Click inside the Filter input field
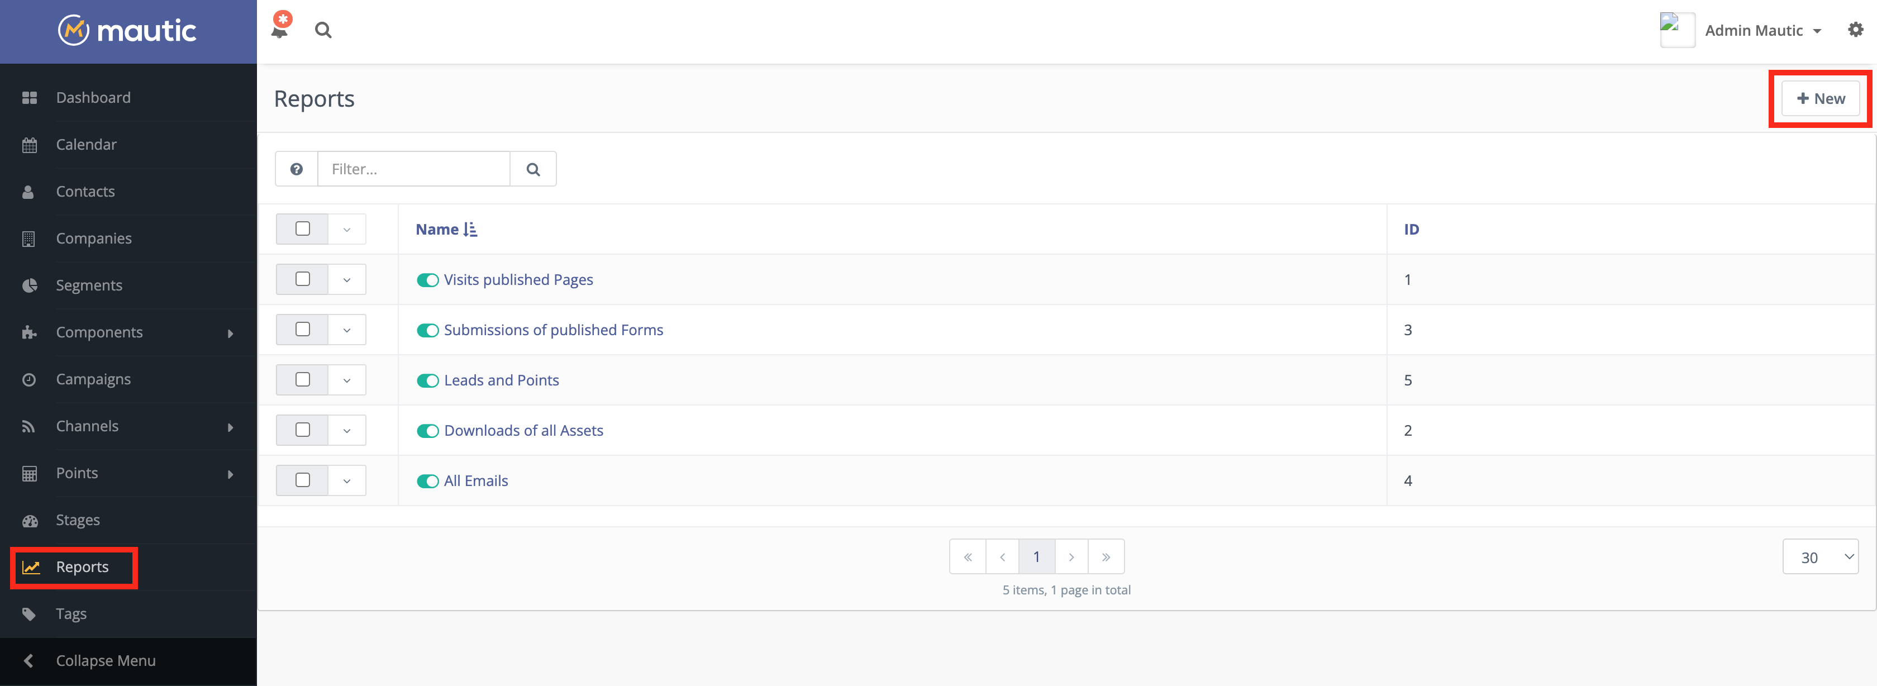 click(x=413, y=168)
